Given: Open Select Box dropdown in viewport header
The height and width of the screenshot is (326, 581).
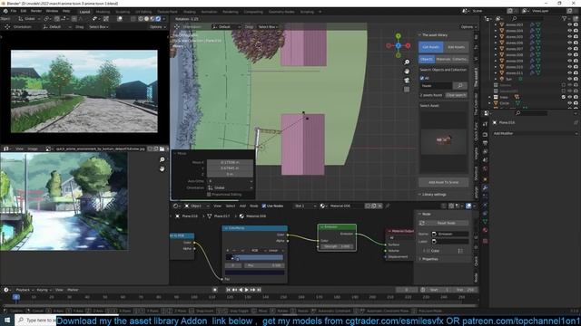Looking at the screenshot, I should [x=268, y=27].
